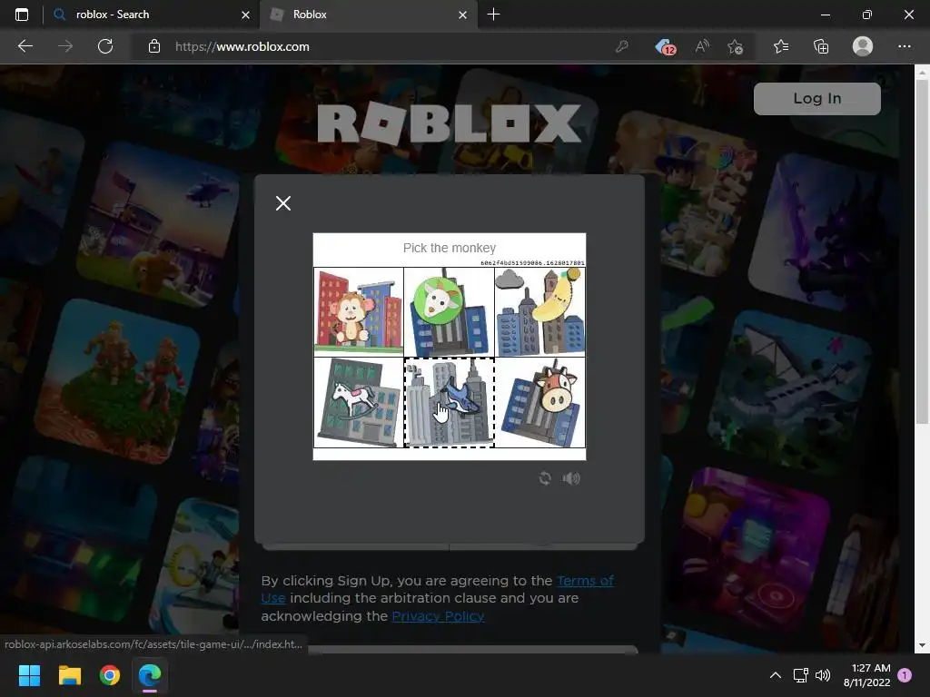Image resolution: width=930 pixels, height=697 pixels.
Task: Open the Windows Start menu
Action: [29, 675]
